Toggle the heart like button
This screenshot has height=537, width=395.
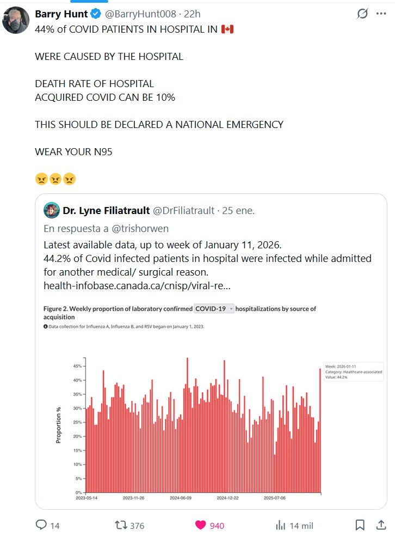201,525
